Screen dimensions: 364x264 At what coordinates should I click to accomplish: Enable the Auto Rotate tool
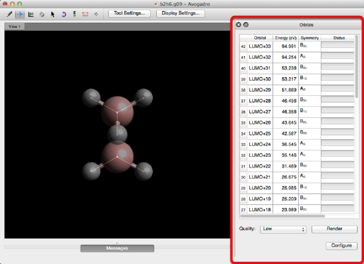click(64, 14)
